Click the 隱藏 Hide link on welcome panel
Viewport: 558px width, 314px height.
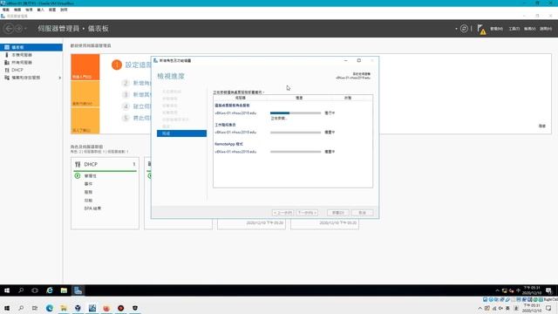(542, 126)
